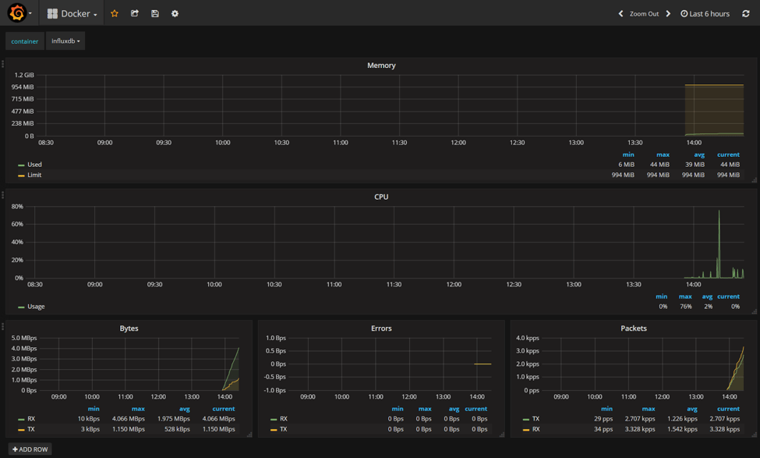Open dashboard settings gear icon
The image size is (760, 458).
[175, 13]
